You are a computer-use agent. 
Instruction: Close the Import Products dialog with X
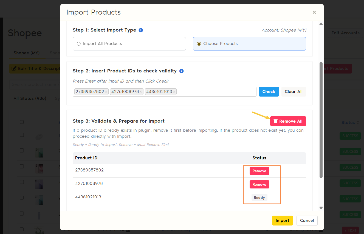point(314,12)
